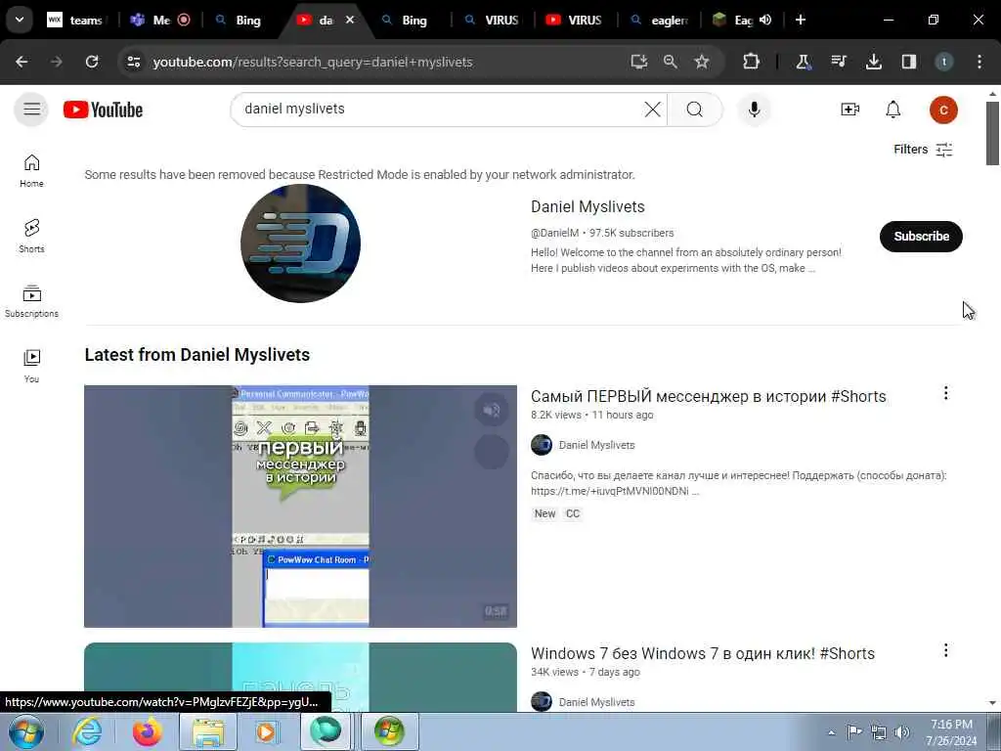Open the YouTube guide hamburger menu
1001x751 pixels.
point(31,110)
